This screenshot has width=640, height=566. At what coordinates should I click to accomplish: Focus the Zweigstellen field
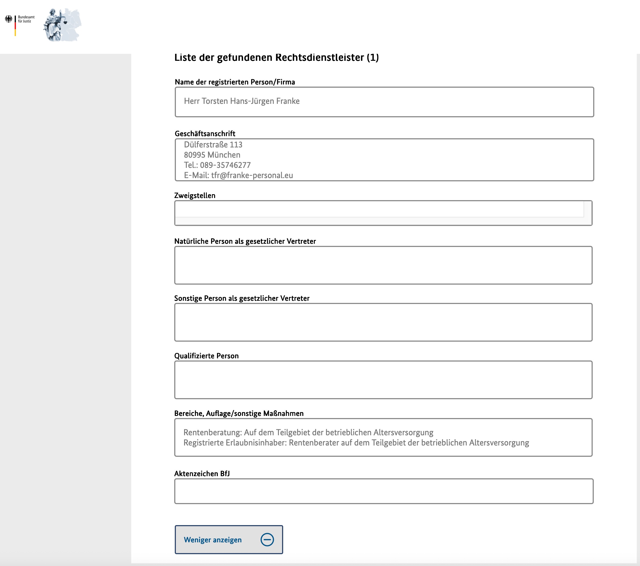379,209
